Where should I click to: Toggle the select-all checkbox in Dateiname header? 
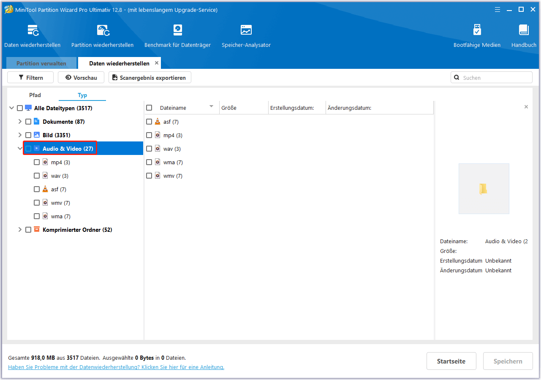(149, 108)
